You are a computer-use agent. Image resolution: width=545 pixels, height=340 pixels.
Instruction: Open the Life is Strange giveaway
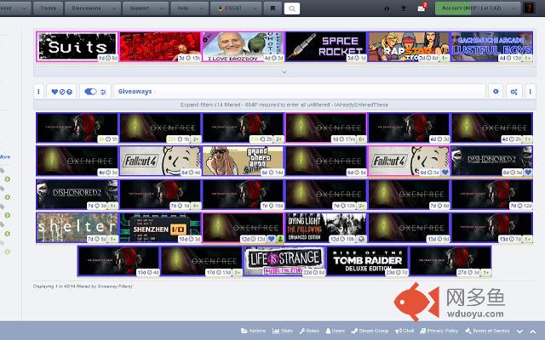point(284,261)
